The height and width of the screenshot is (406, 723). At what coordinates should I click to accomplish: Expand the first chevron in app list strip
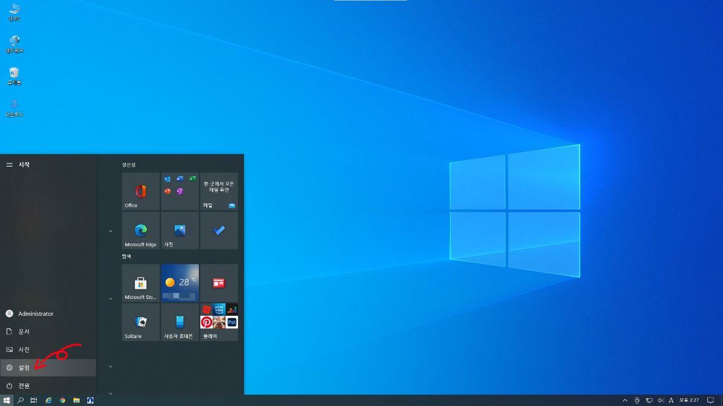point(110,230)
